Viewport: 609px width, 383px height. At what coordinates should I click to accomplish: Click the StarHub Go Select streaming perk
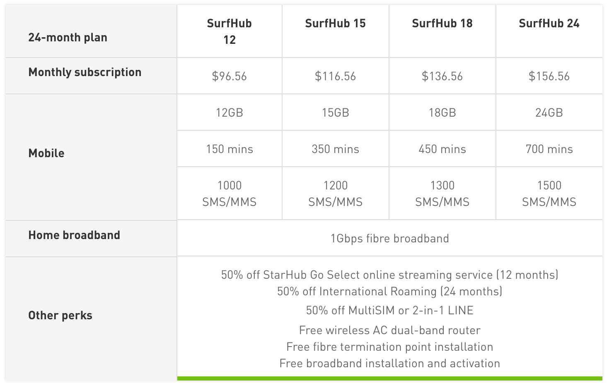[x=389, y=275]
